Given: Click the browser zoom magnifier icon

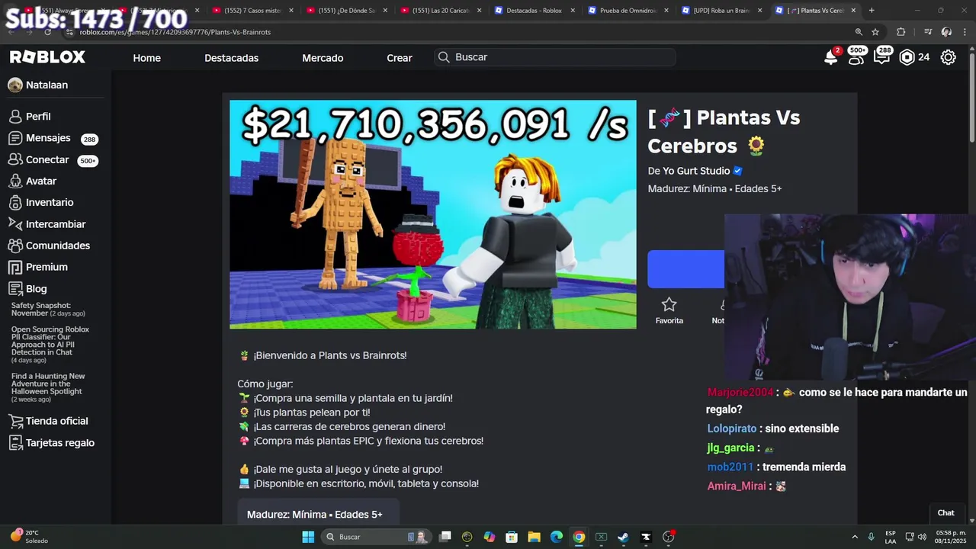Looking at the screenshot, I should point(859,32).
